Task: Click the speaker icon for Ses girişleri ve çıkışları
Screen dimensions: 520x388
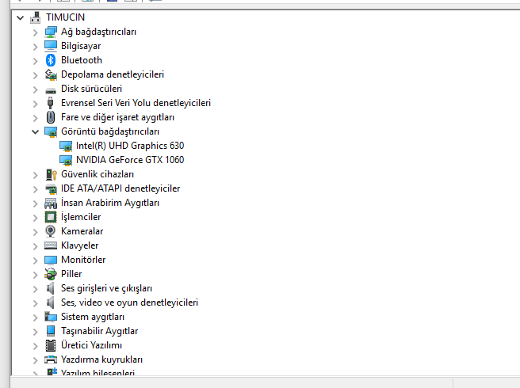Action: (51, 288)
